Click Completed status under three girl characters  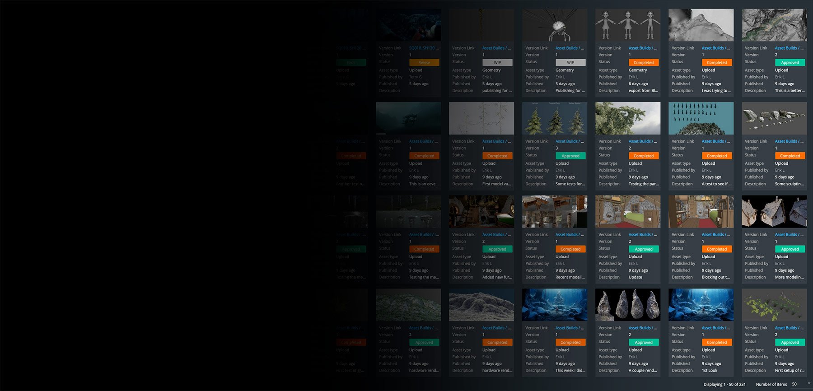644,63
